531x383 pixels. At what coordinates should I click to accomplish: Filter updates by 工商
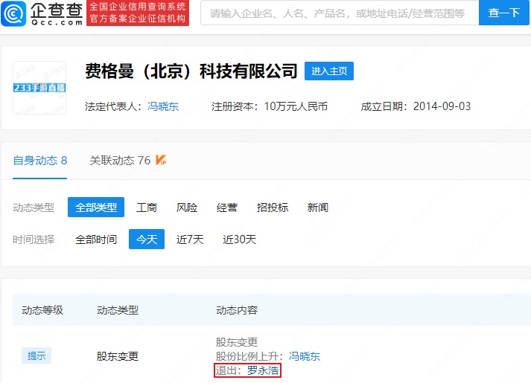[x=147, y=207]
